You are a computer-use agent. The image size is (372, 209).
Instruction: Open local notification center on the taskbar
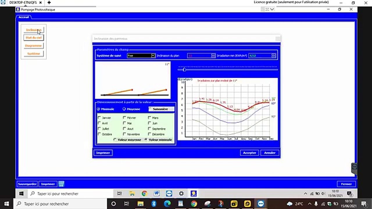pyautogui.click(x=364, y=204)
